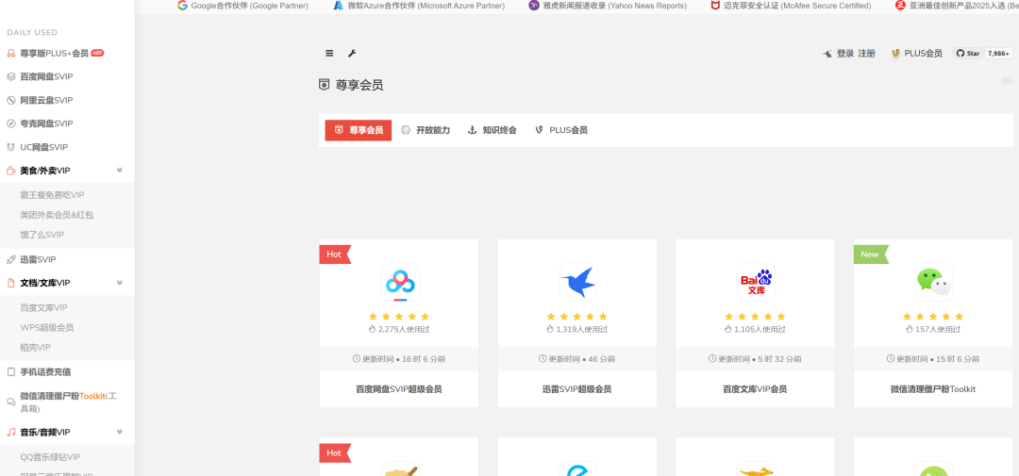
Task: Click the anchor icon on 知识终会 tab
Action: click(473, 130)
